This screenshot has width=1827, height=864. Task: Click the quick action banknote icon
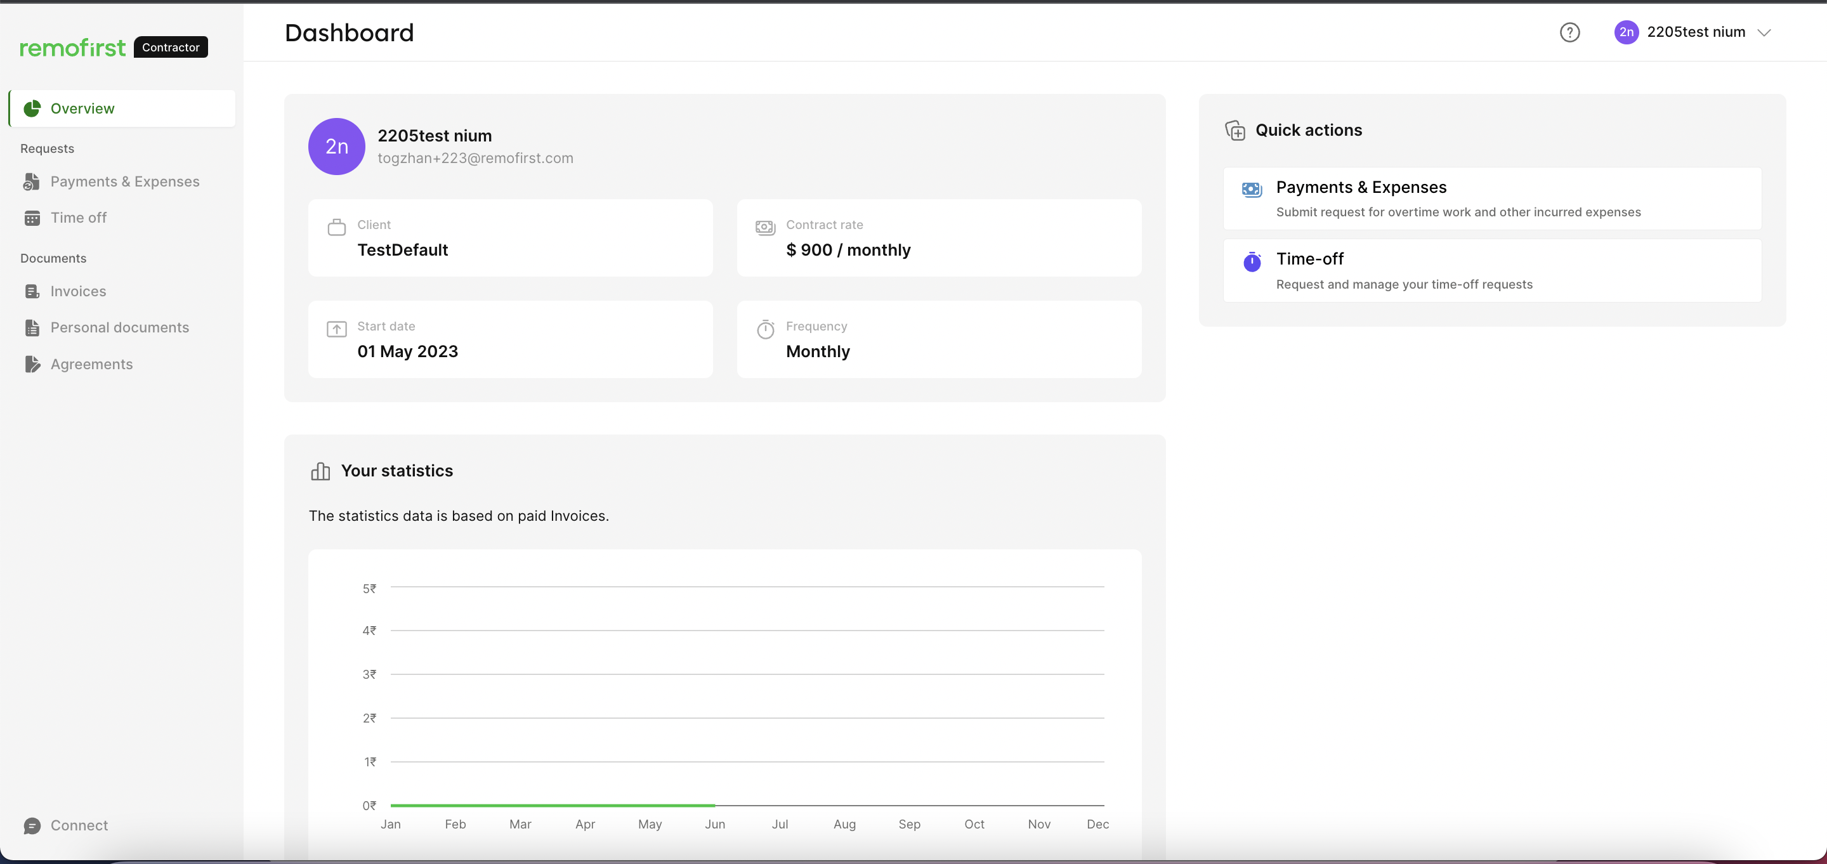[x=1252, y=188]
